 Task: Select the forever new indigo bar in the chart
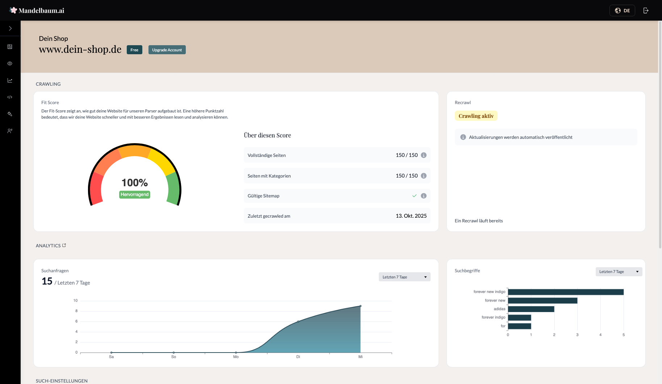coord(566,291)
